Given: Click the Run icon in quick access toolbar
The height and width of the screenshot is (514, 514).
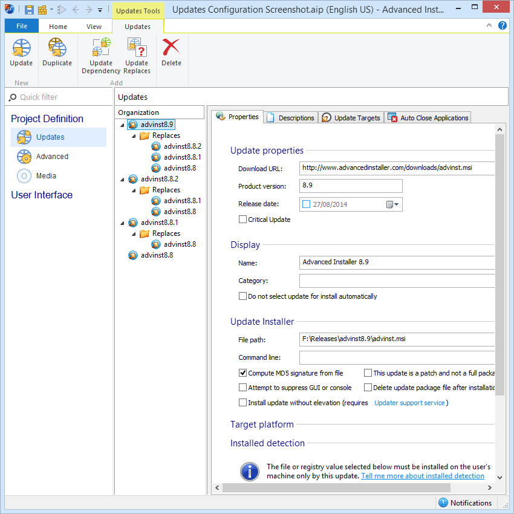Looking at the screenshot, I should 61,10.
